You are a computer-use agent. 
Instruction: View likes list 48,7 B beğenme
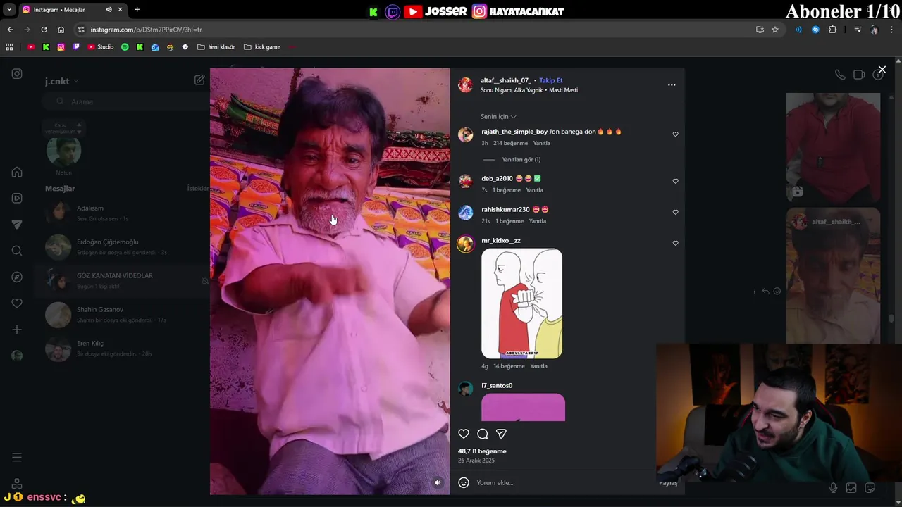pyautogui.click(x=482, y=451)
